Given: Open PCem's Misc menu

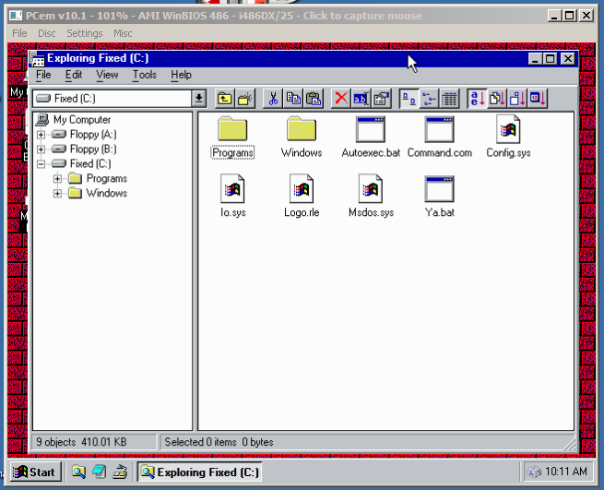Looking at the screenshot, I should [123, 33].
